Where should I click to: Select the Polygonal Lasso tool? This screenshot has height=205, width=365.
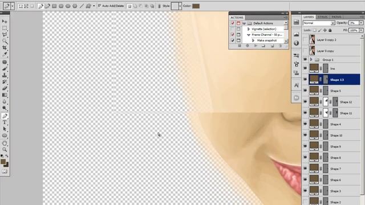5,35
